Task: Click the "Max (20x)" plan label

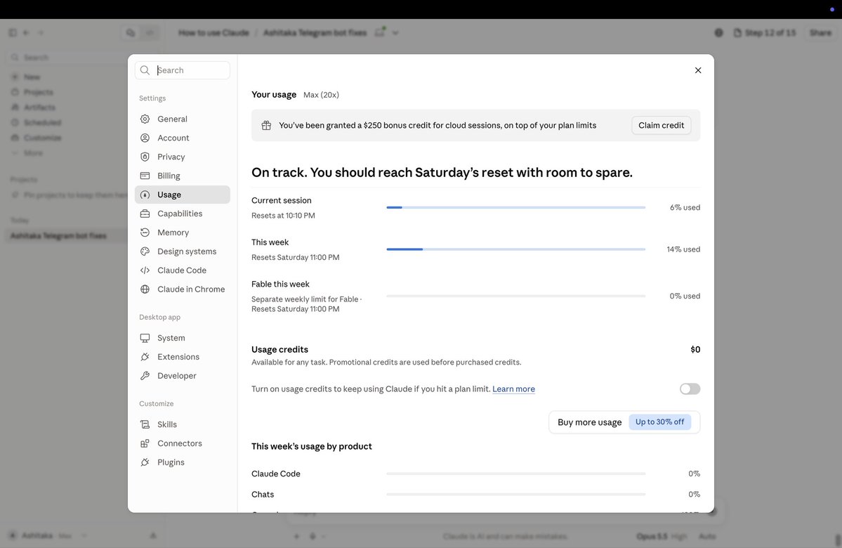Action: [x=321, y=95]
